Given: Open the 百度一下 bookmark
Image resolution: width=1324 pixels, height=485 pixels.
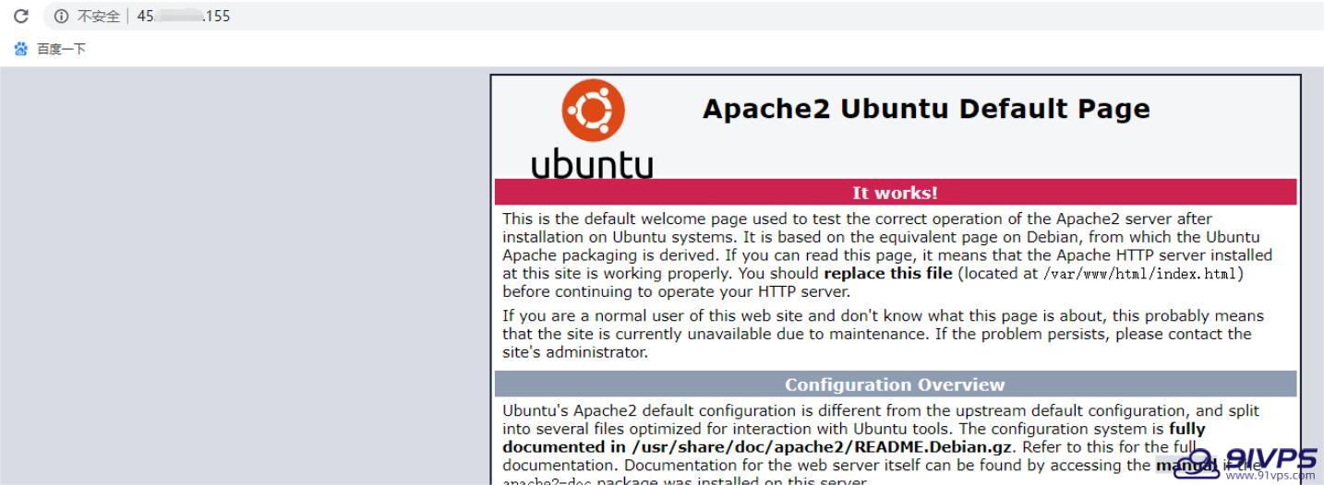Looking at the screenshot, I should point(61,49).
